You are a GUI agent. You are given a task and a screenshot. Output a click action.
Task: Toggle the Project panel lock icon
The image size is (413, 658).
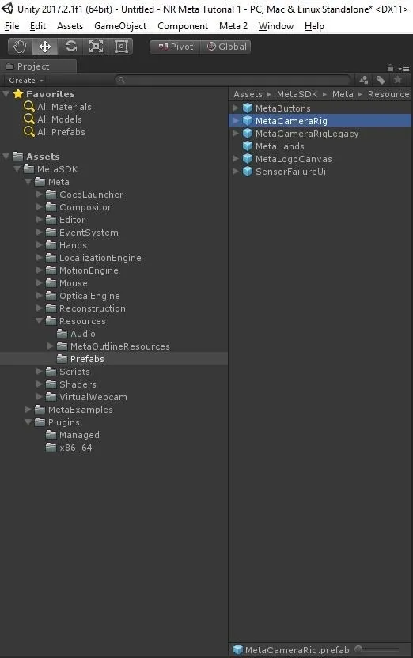coord(390,68)
